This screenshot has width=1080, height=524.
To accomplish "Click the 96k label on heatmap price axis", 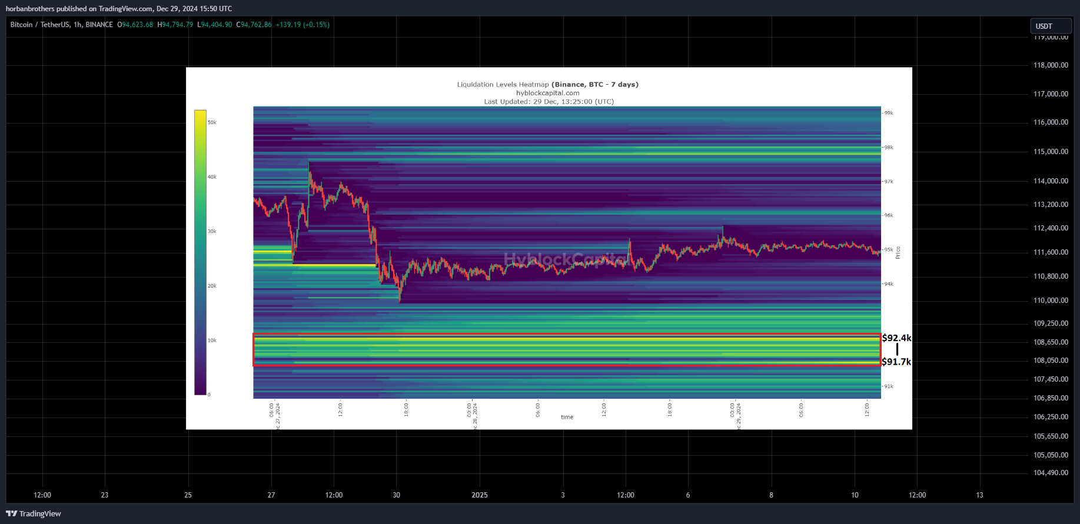I will click(889, 215).
